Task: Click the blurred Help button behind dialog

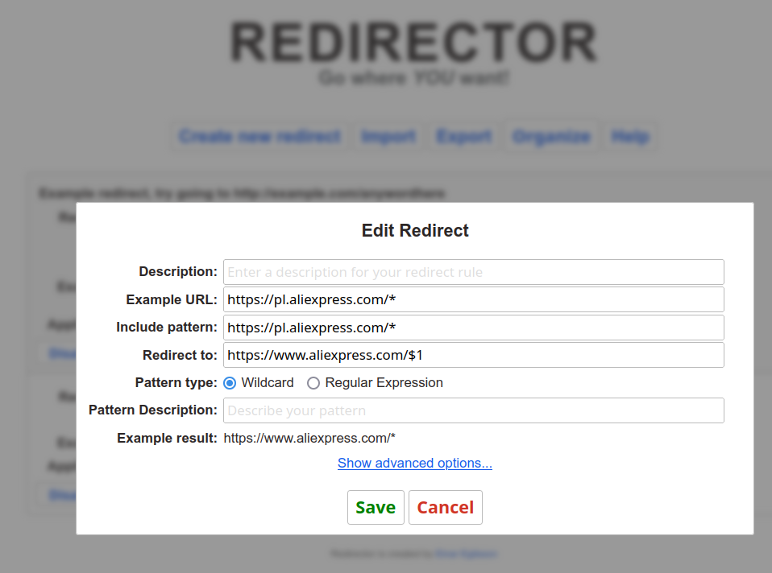Action: (x=630, y=136)
